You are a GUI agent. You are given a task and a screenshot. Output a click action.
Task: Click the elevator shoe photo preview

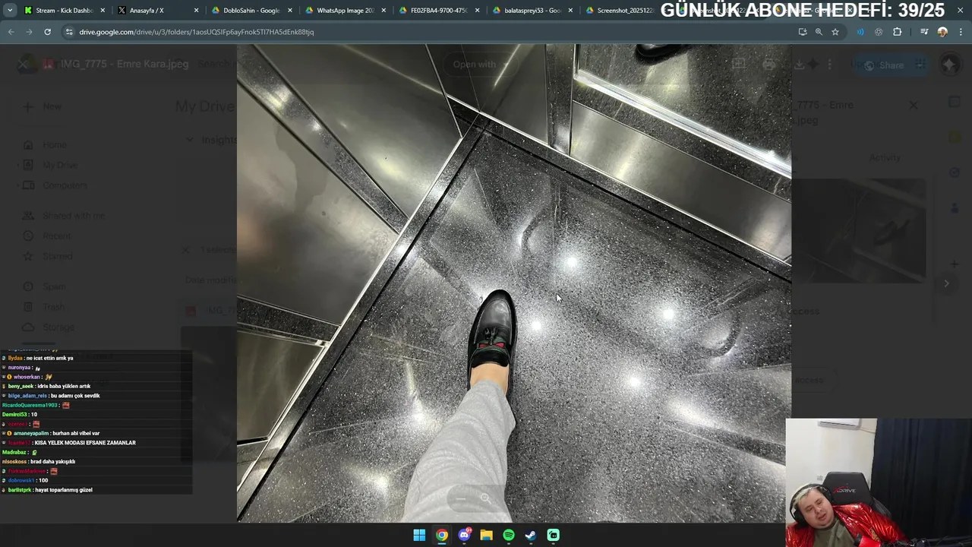(514, 283)
